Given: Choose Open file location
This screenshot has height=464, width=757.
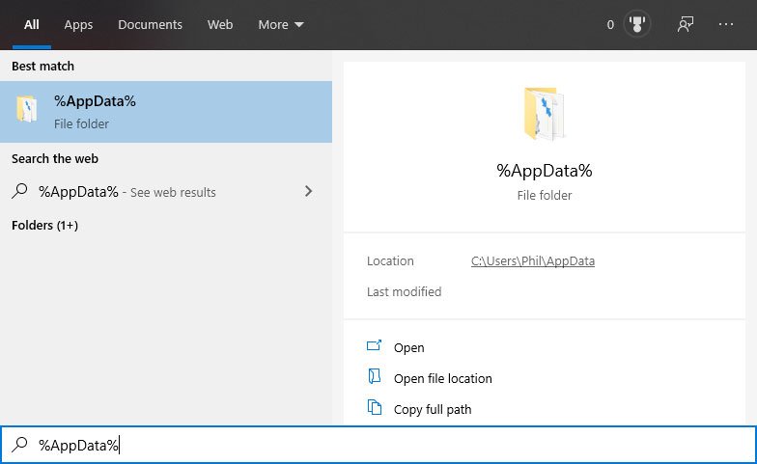Looking at the screenshot, I should click(442, 378).
